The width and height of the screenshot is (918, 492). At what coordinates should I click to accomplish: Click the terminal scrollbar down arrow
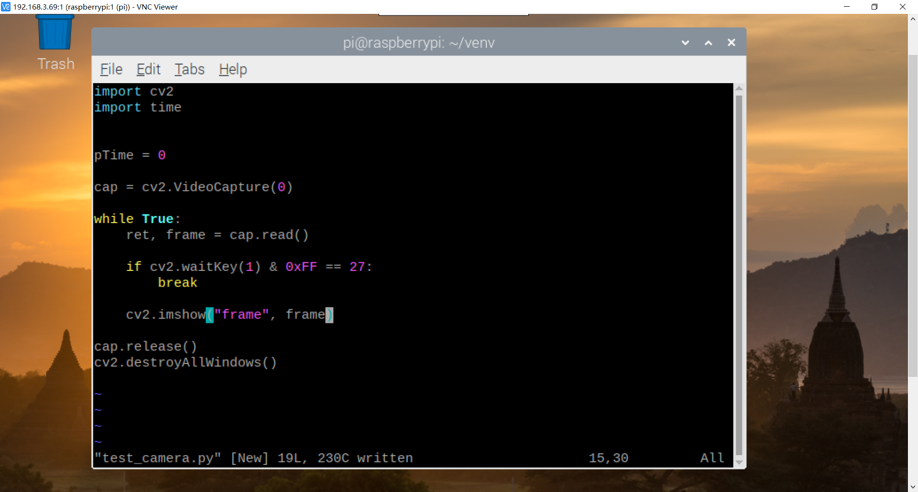pos(739,462)
